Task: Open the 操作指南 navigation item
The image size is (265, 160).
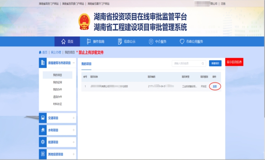Action: point(96,41)
